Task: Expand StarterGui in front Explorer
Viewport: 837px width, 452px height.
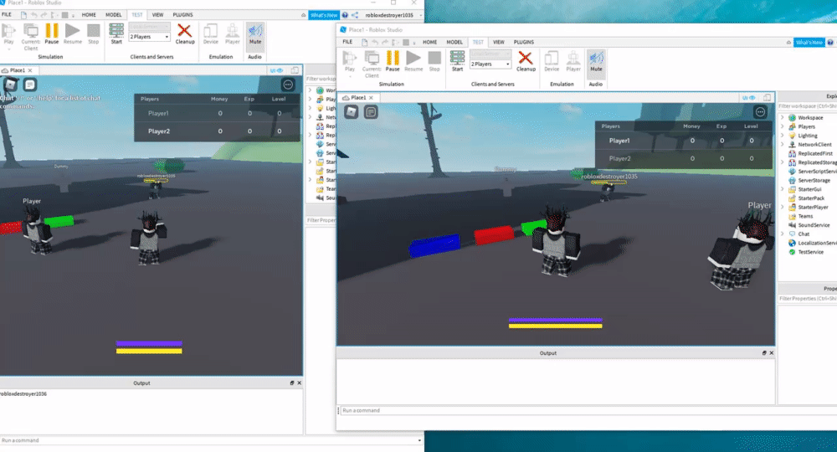Action: coord(783,189)
